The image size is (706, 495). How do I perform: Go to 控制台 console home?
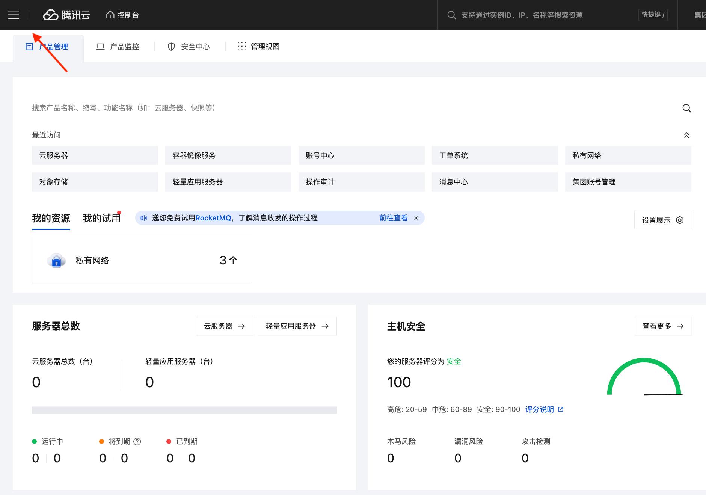(123, 15)
